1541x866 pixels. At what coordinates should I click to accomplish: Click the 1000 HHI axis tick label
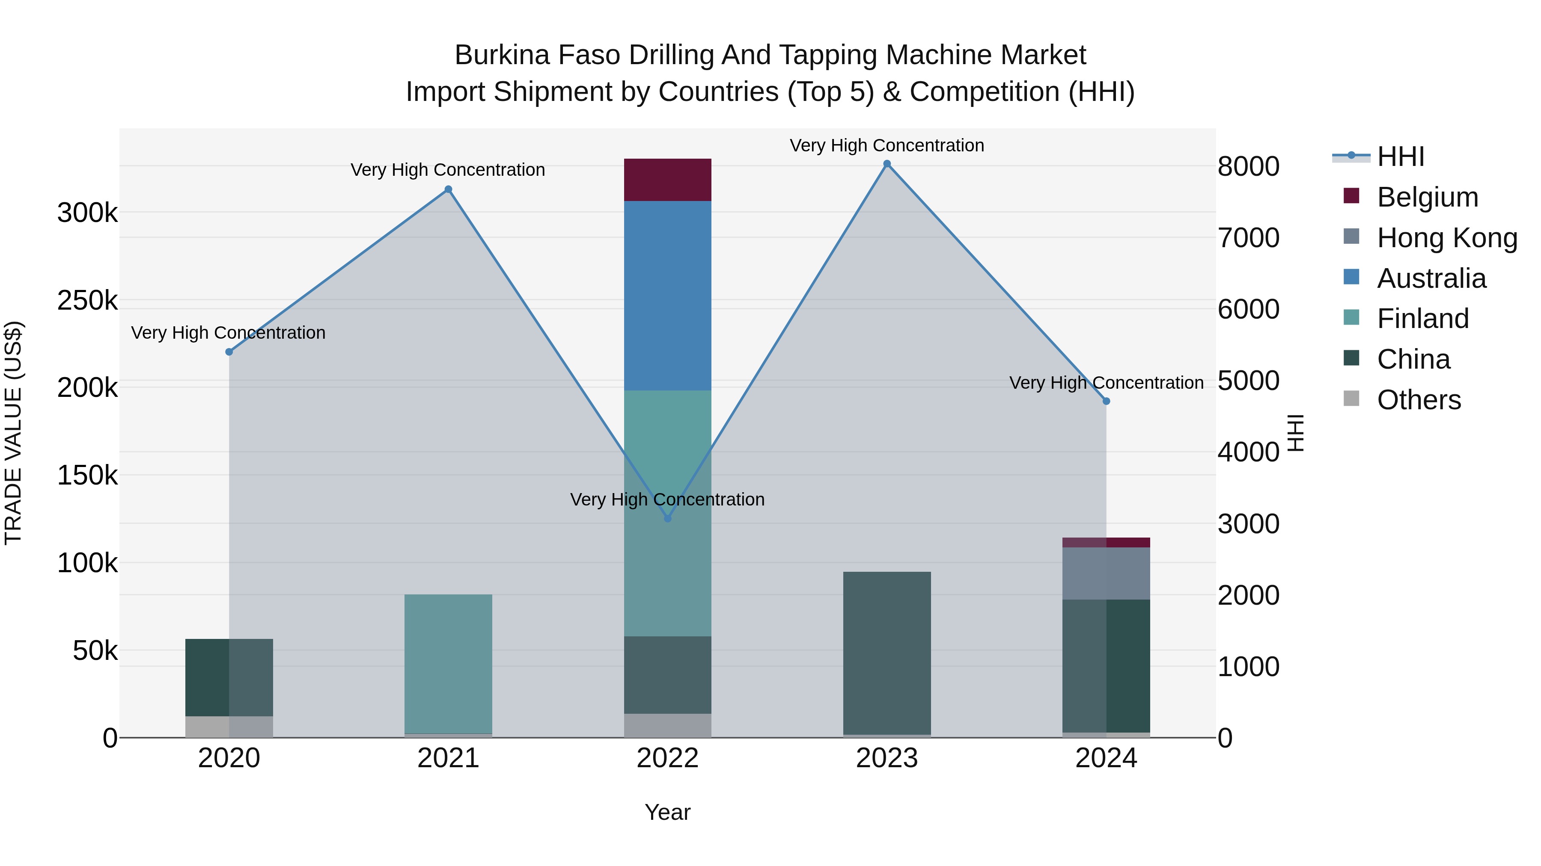point(1249,666)
